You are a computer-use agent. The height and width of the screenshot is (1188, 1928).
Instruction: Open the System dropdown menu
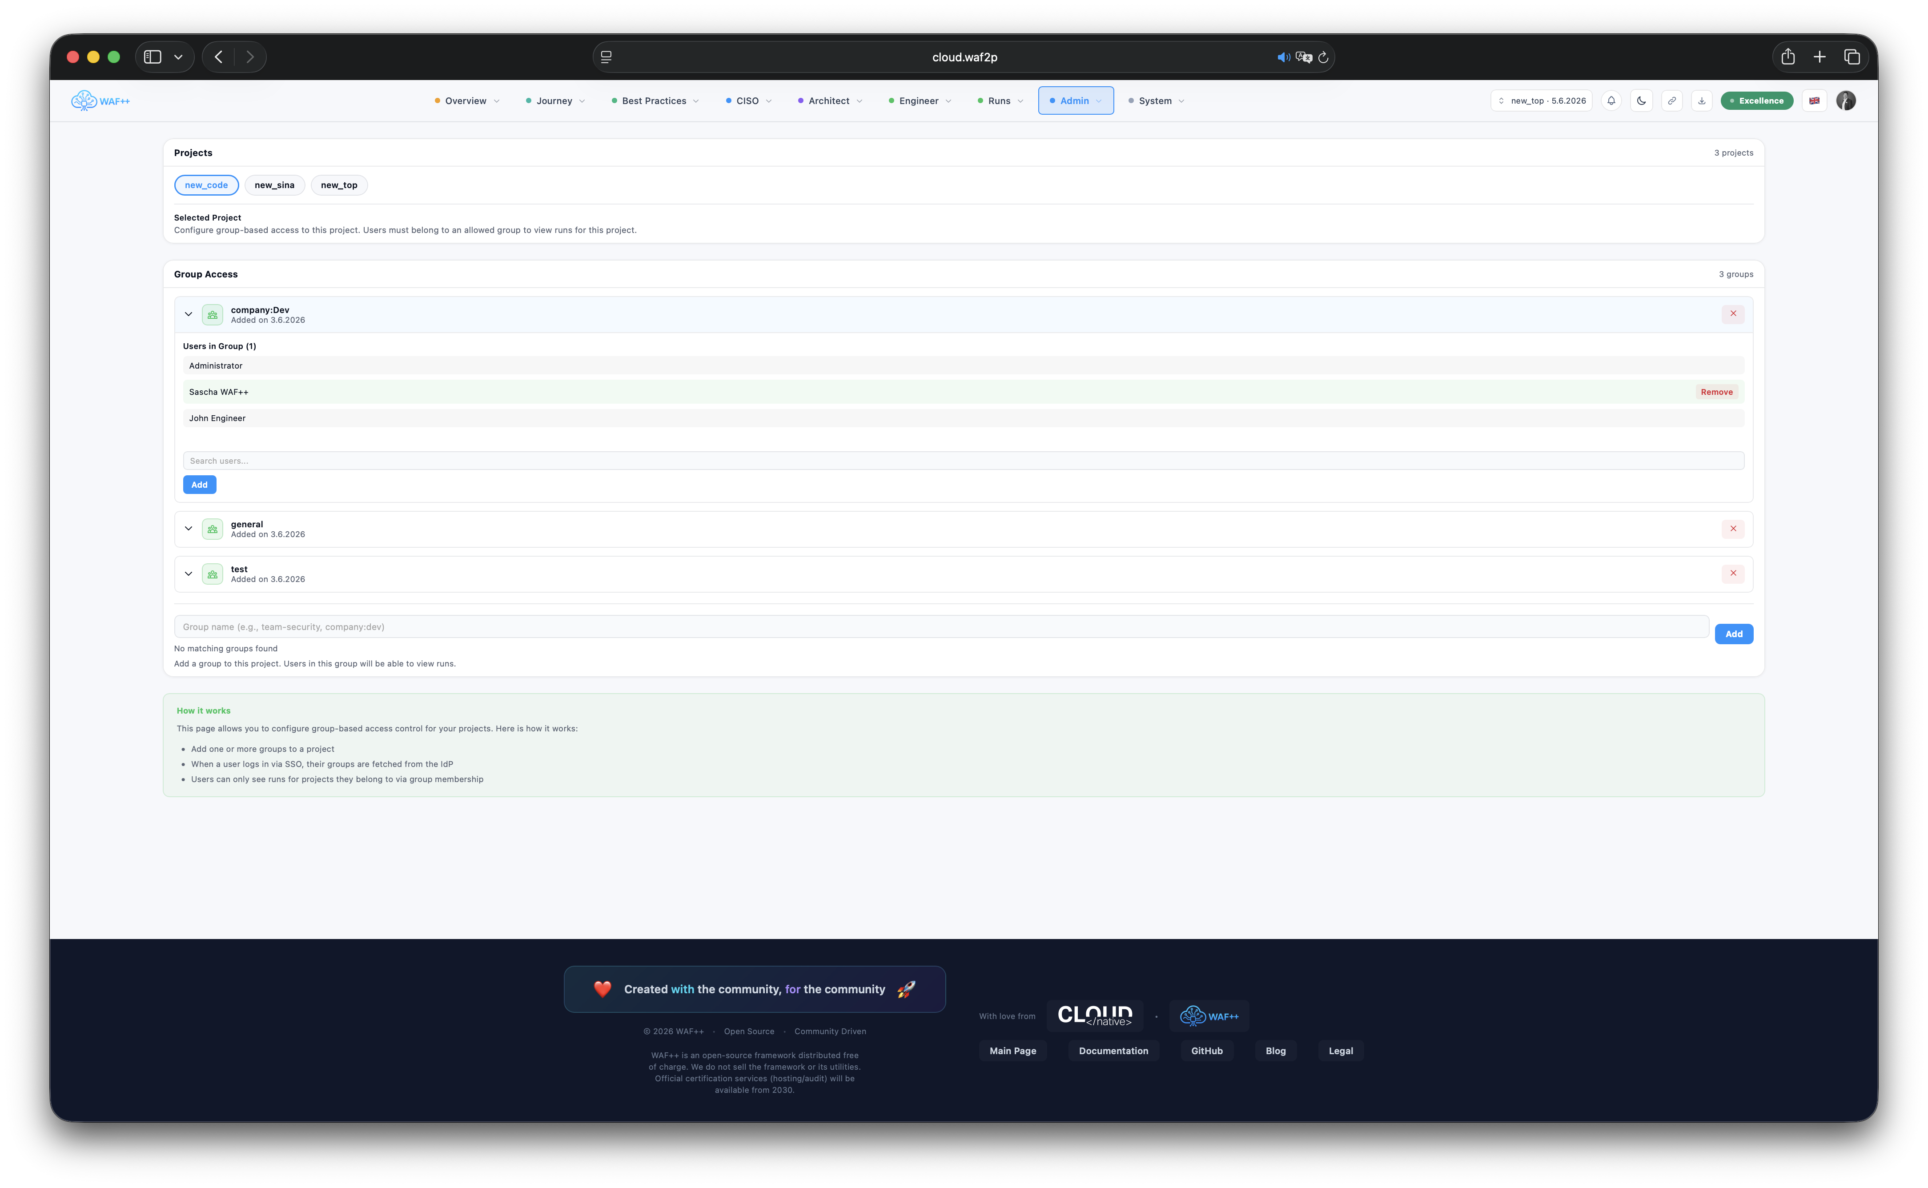(x=1156, y=100)
